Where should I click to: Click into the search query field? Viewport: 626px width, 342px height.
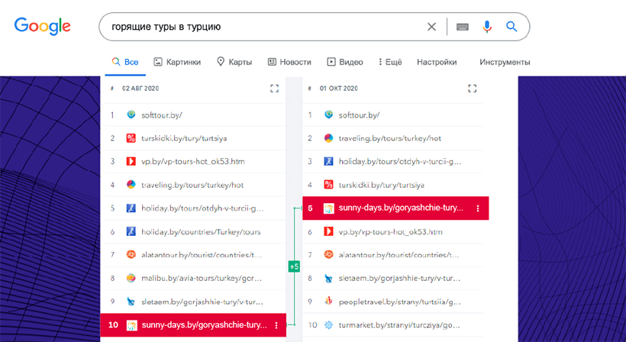click(x=260, y=27)
